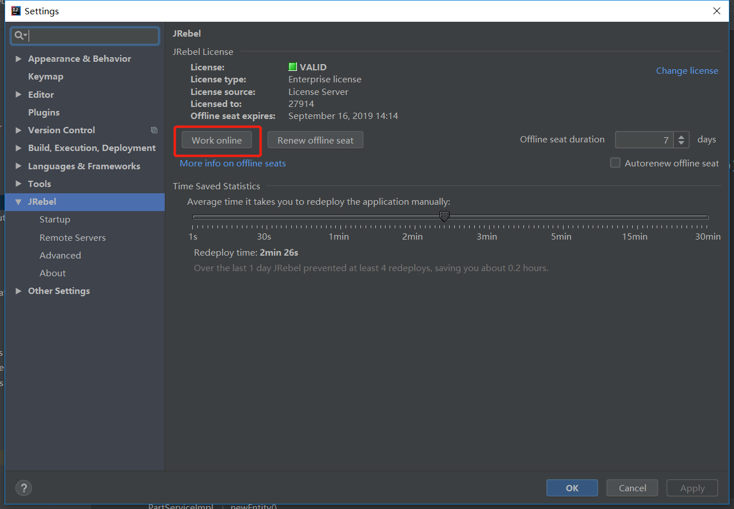734x509 pixels.
Task: Click the licensed to value 27914
Action: pyautogui.click(x=301, y=104)
